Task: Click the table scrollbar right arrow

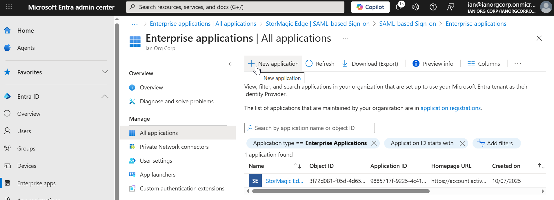Action: (543, 191)
